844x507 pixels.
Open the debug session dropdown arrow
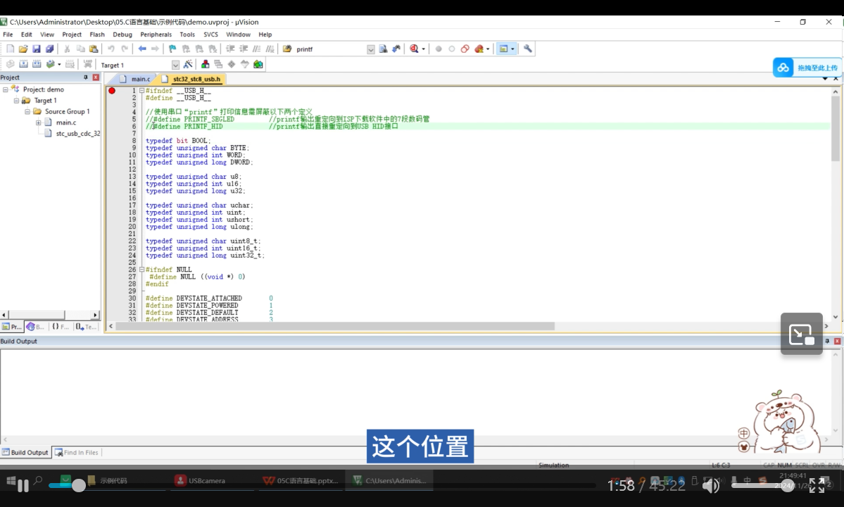(424, 49)
